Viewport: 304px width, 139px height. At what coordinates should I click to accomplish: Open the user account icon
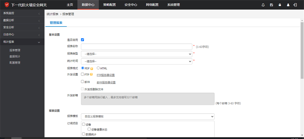[x=288, y=5]
